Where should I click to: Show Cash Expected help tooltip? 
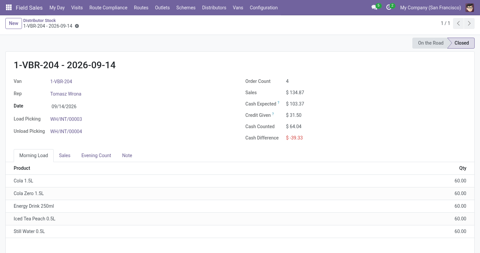[278, 103]
